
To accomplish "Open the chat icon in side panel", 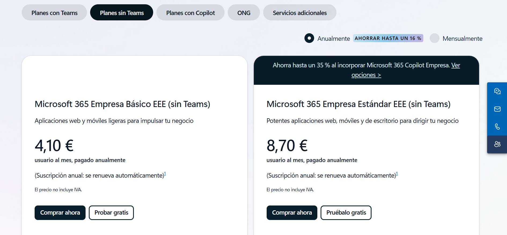I will (x=497, y=91).
